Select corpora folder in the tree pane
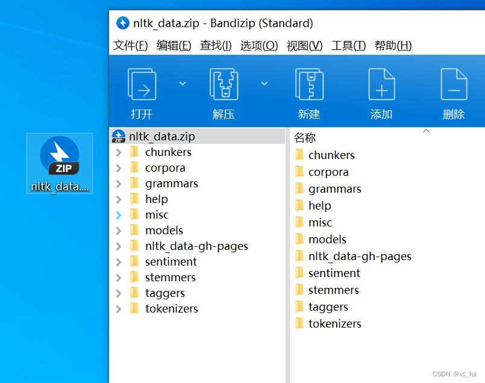This screenshot has height=383, width=485. [x=158, y=168]
